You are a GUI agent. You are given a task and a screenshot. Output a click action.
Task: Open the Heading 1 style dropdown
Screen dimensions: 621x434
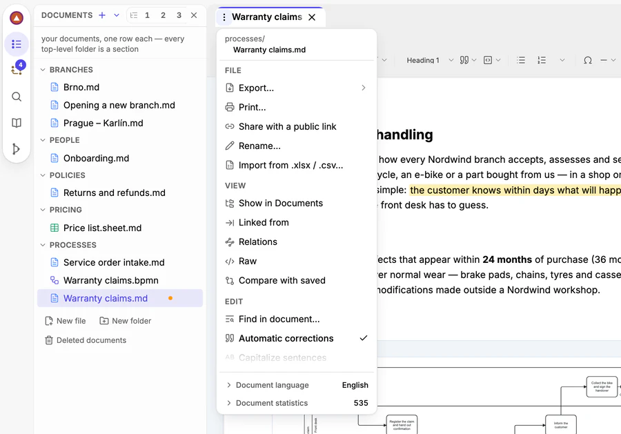(x=429, y=60)
